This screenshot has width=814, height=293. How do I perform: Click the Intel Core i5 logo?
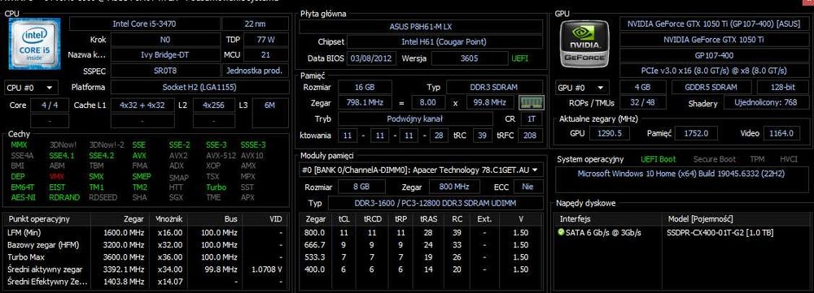click(x=35, y=44)
